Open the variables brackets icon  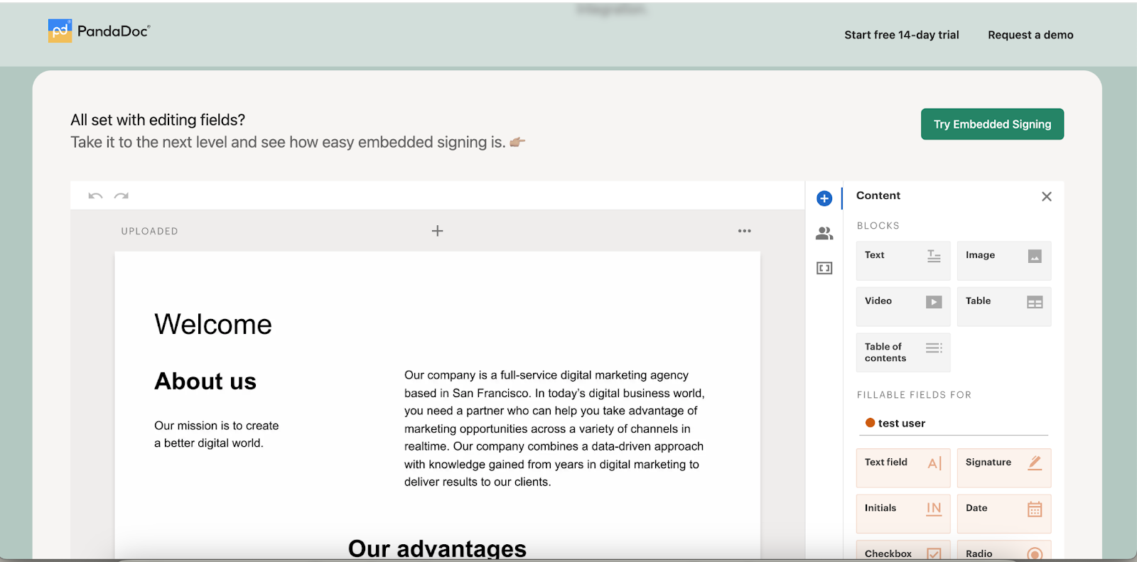824,268
